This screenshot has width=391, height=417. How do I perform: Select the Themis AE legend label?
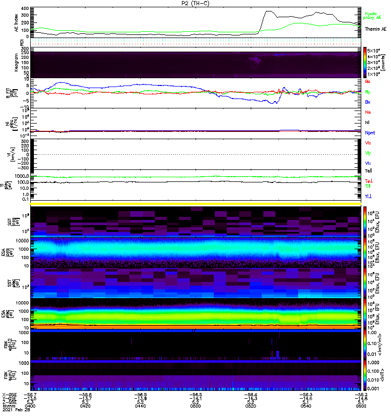[375, 30]
